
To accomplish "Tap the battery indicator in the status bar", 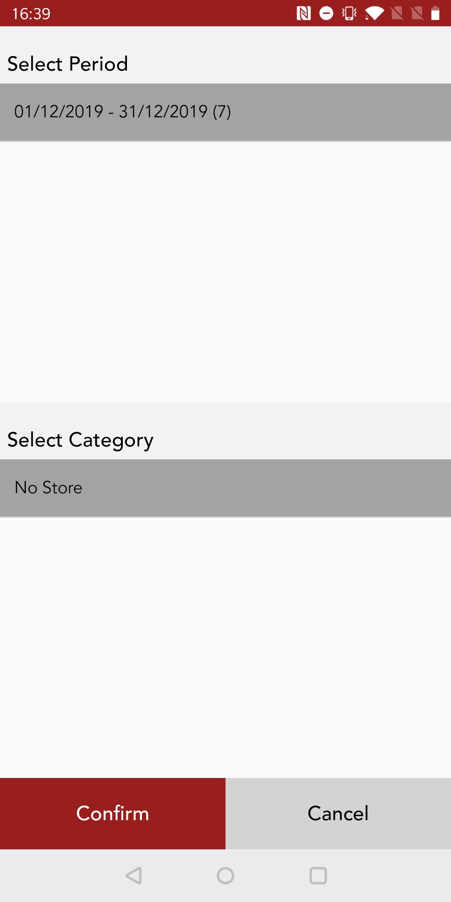I will coord(436,13).
